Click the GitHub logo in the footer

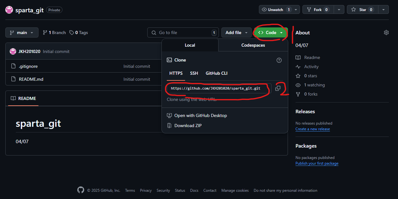tap(81, 190)
